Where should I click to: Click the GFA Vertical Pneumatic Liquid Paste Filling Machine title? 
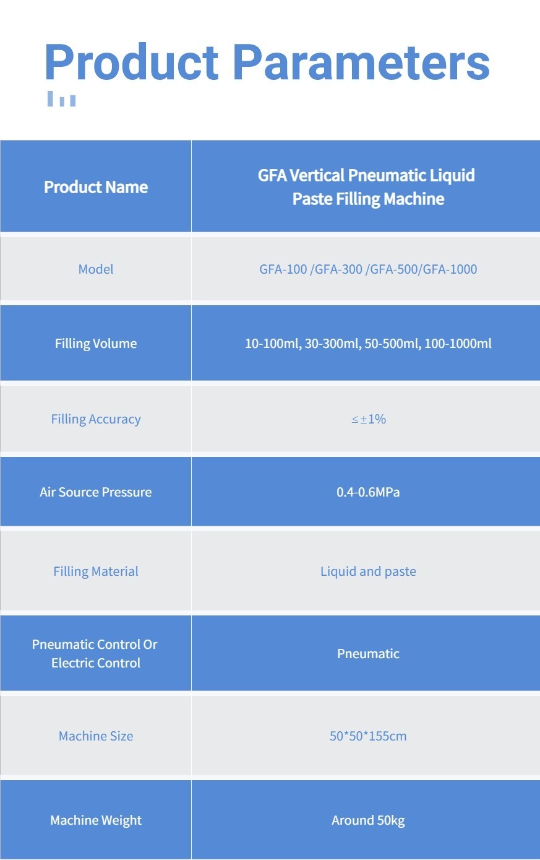click(367, 187)
